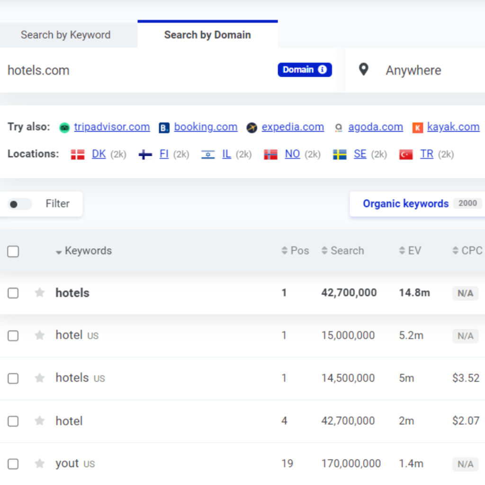Open the Organic keywords tab
485x485 pixels.
[x=417, y=204]
